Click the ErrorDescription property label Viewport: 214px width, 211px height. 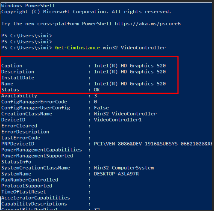coord(25,132)
